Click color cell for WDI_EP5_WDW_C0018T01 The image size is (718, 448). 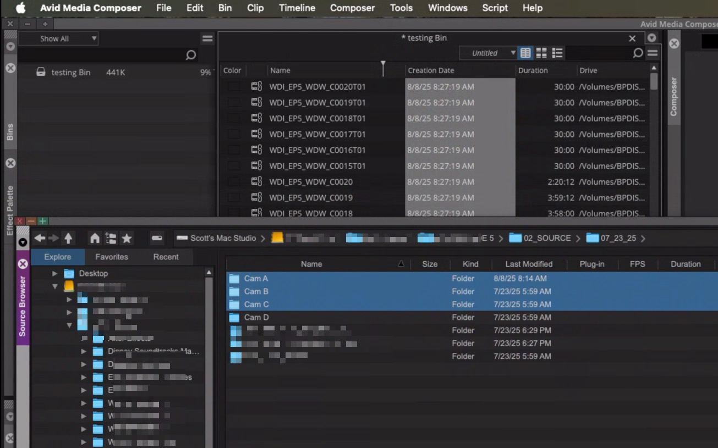[234, 119]
